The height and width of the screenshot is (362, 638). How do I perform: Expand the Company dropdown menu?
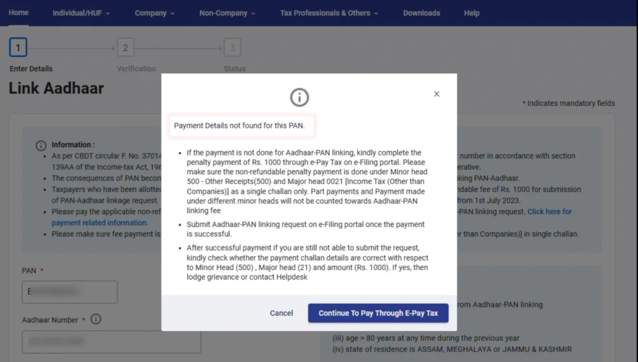click(x=155, y=13)
